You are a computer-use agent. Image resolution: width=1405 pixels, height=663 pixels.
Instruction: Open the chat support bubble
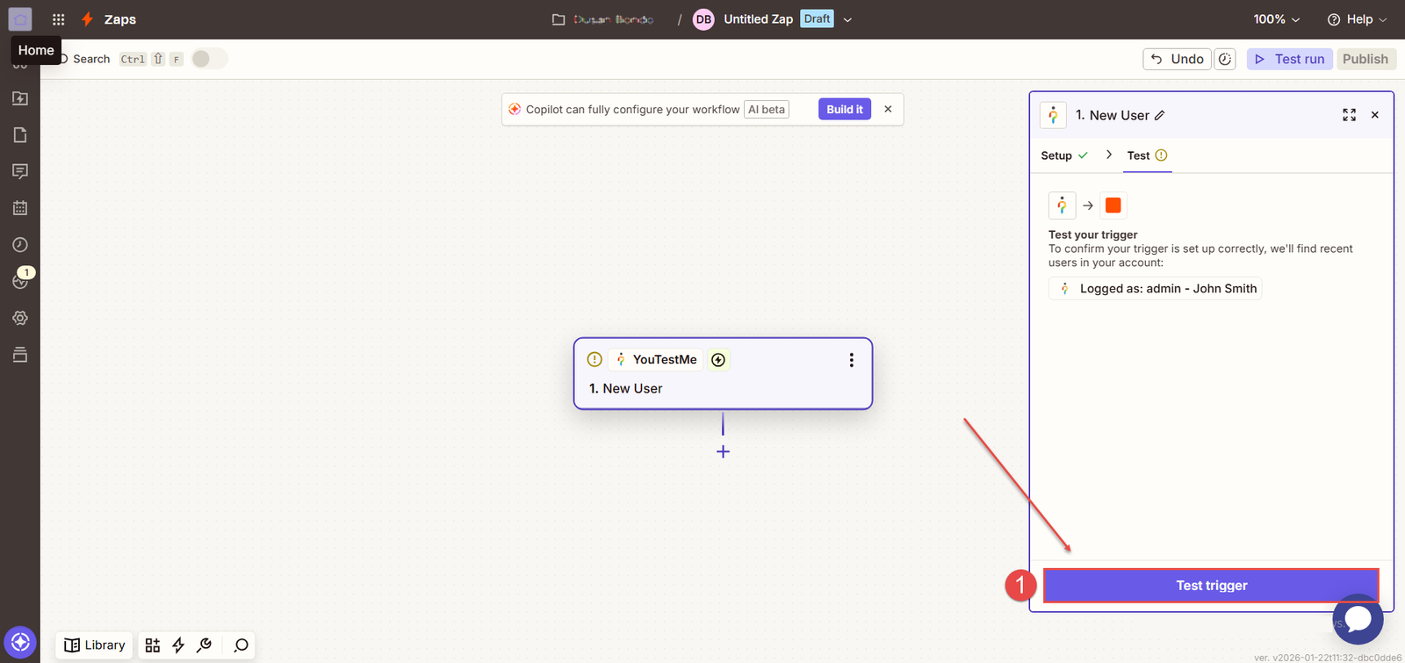[1358, 619]
